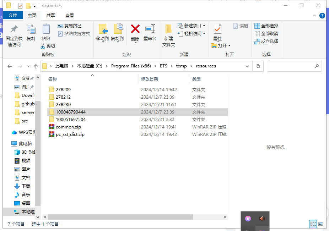Click the 剪切 scissors icon
329x231 pixels.
[x=43, y=46]
